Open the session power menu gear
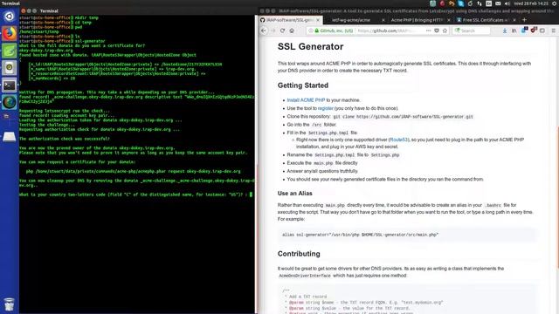 coord(555,3)
